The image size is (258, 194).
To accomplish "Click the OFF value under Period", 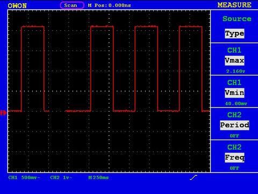I will [x=234, y=136].
